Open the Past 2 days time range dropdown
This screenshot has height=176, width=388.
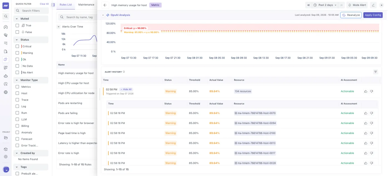tap(325, 5)
